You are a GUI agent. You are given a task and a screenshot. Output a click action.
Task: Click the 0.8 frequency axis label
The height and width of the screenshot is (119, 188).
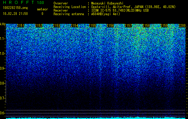pyautogui.click(x=2, y=83)
